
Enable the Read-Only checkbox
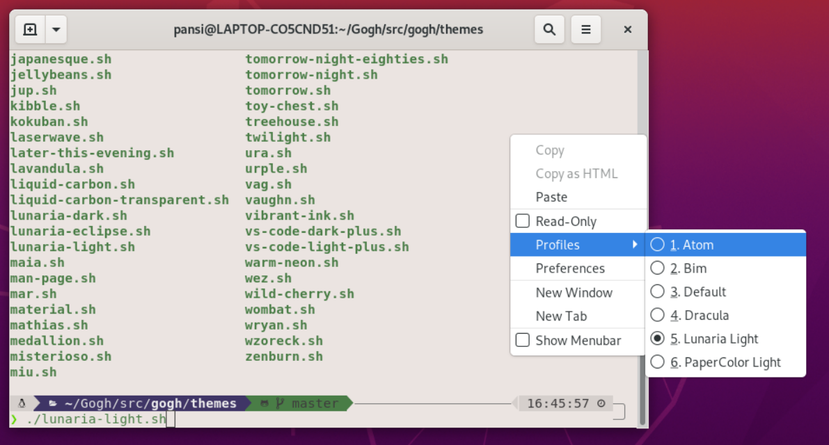coord(522,220)
